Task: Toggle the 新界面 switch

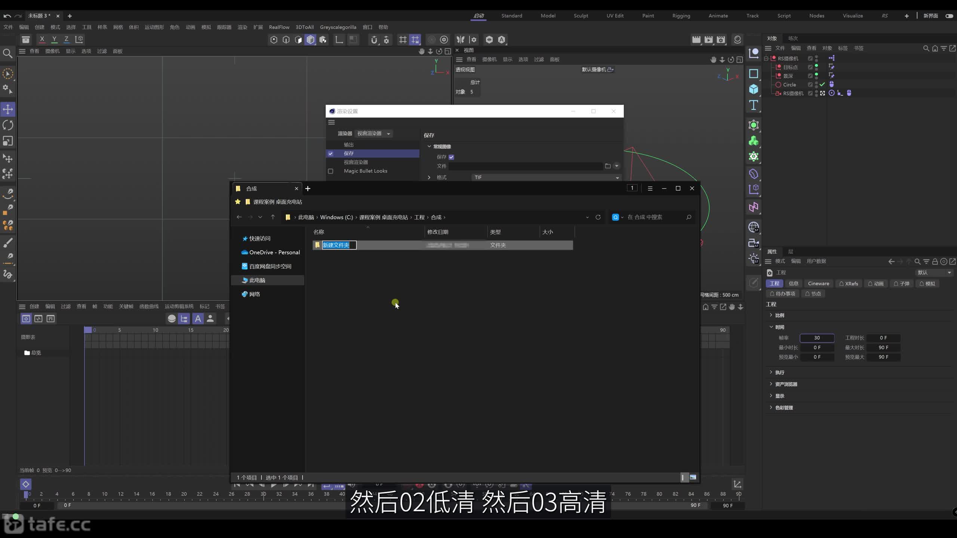Action: coord(949,16)
